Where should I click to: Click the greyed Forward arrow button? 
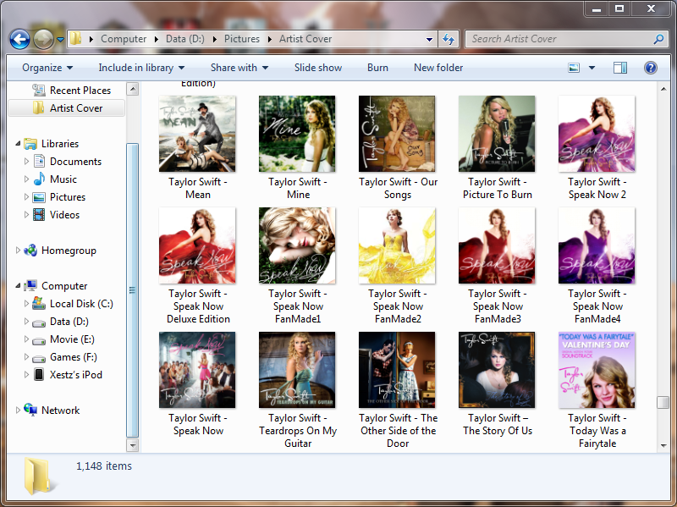pos(44,39)
